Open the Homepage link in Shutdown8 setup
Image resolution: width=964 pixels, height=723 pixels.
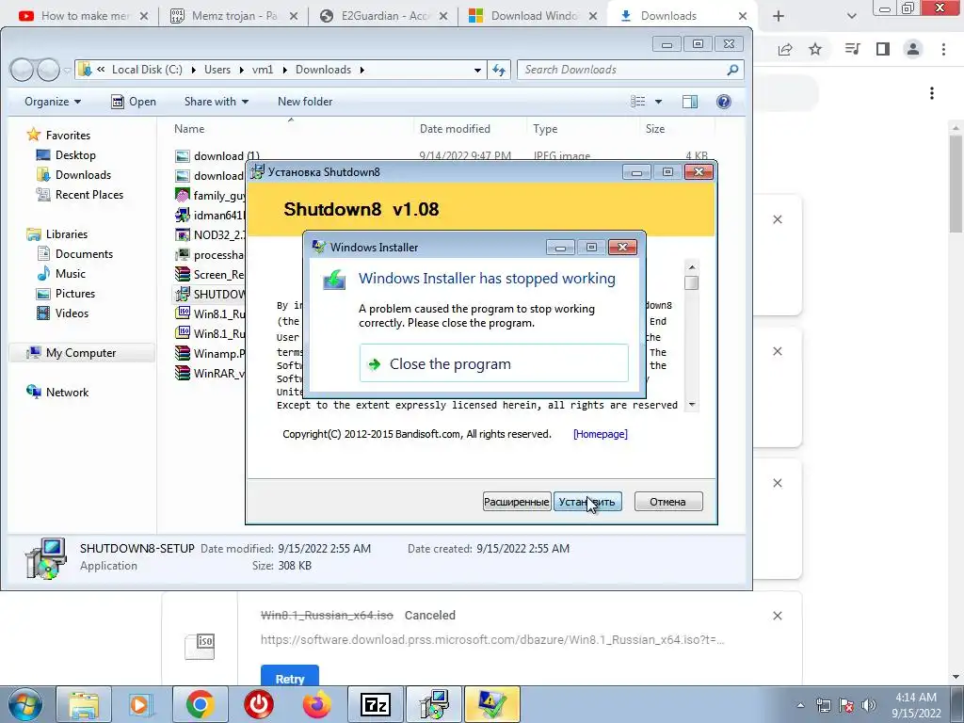(600, 434)
